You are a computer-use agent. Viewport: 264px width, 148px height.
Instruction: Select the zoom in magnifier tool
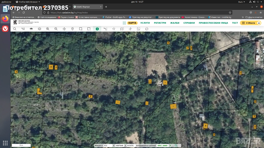(x=48, y=29)
